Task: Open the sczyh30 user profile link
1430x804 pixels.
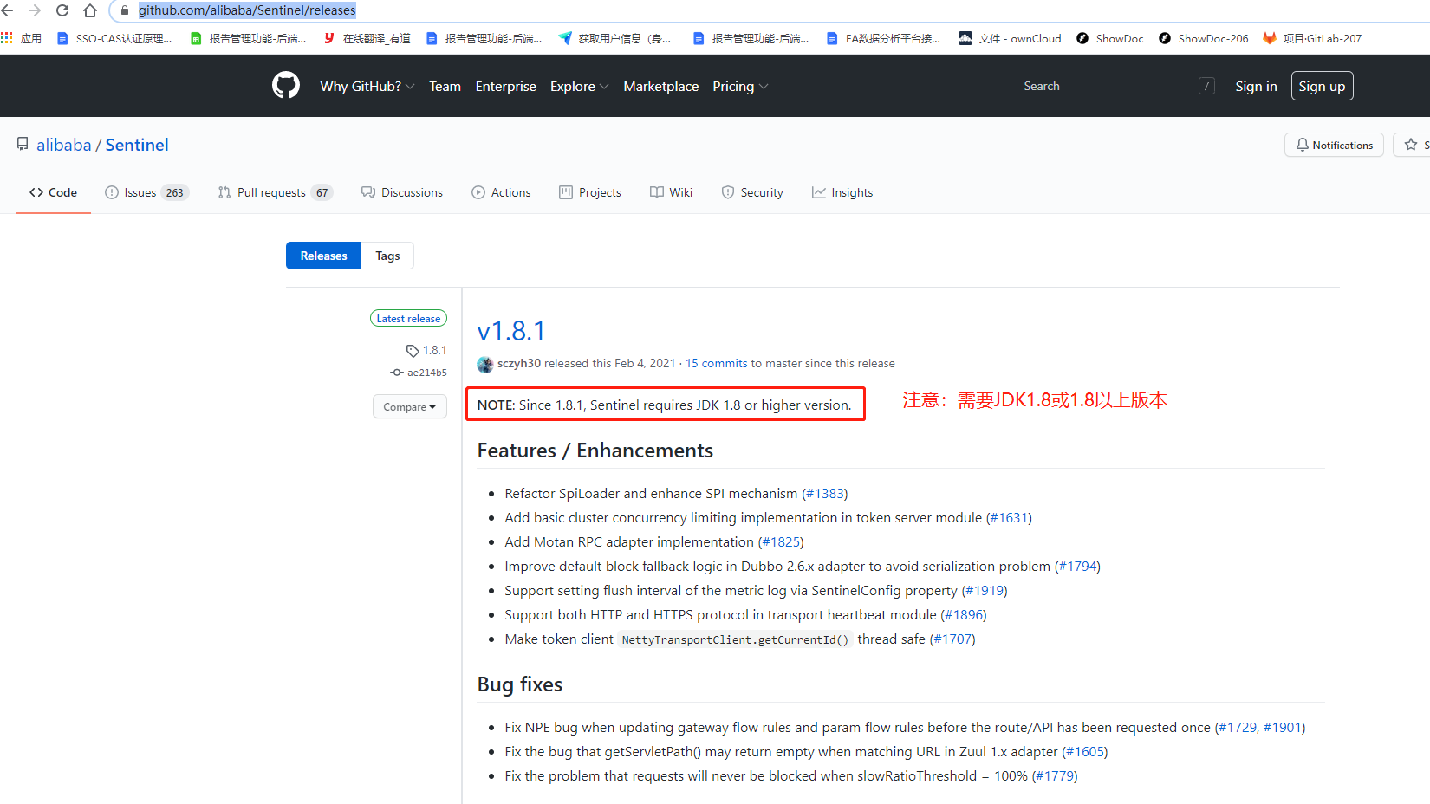Action: point(519,363)
